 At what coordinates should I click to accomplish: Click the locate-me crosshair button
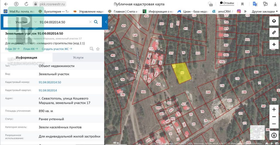click(x=274, y=44)
